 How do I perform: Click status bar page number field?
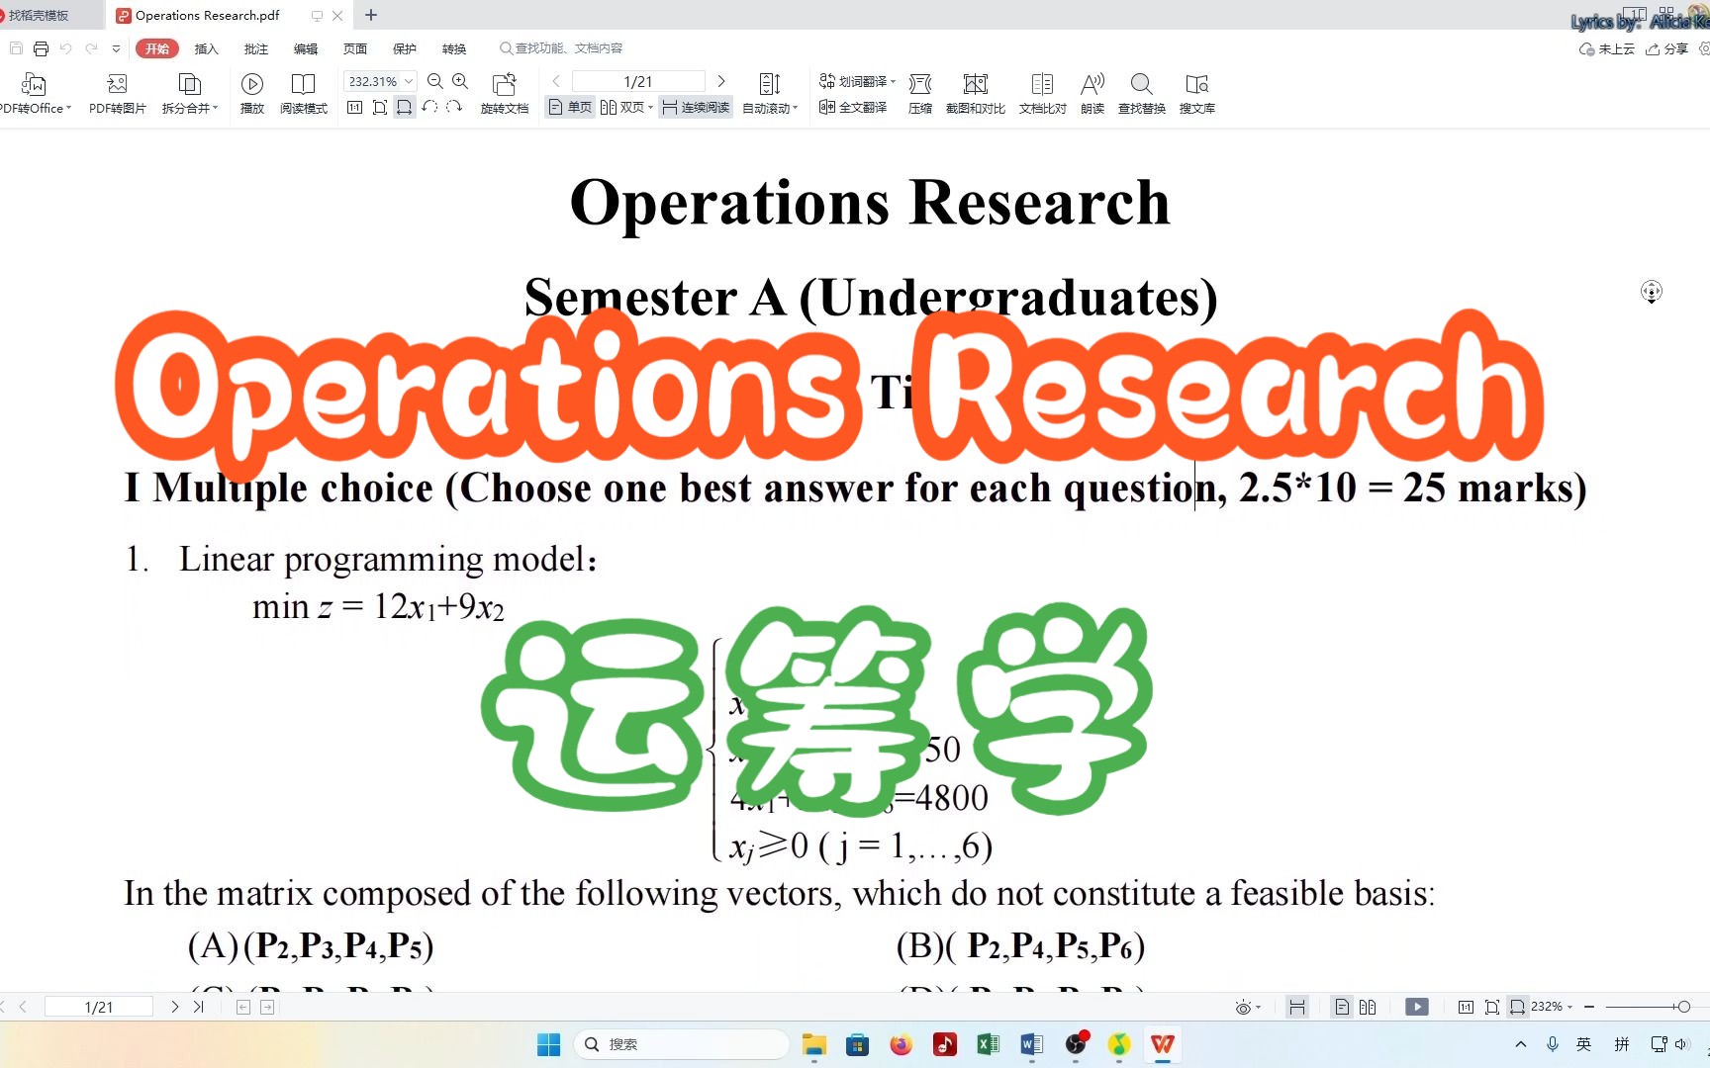tap(99, 1007)
